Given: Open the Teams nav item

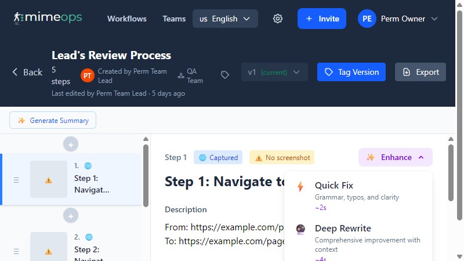Looking at the screenshot, I should (x=174, y=19).
